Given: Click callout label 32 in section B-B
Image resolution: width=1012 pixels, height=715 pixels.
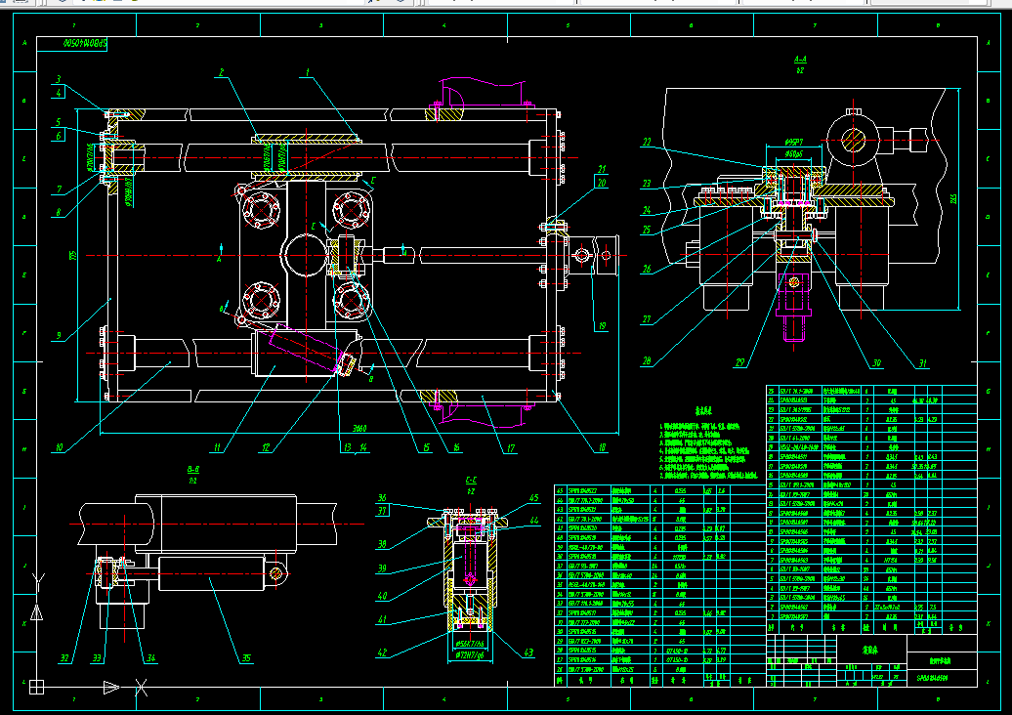Looking at the screenshot, I should [64, 659].
